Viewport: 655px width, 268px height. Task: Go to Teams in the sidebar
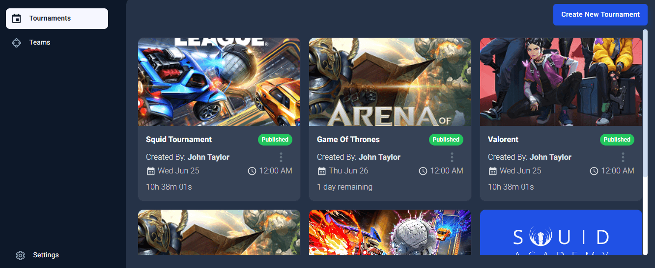[x=40, y=43]
